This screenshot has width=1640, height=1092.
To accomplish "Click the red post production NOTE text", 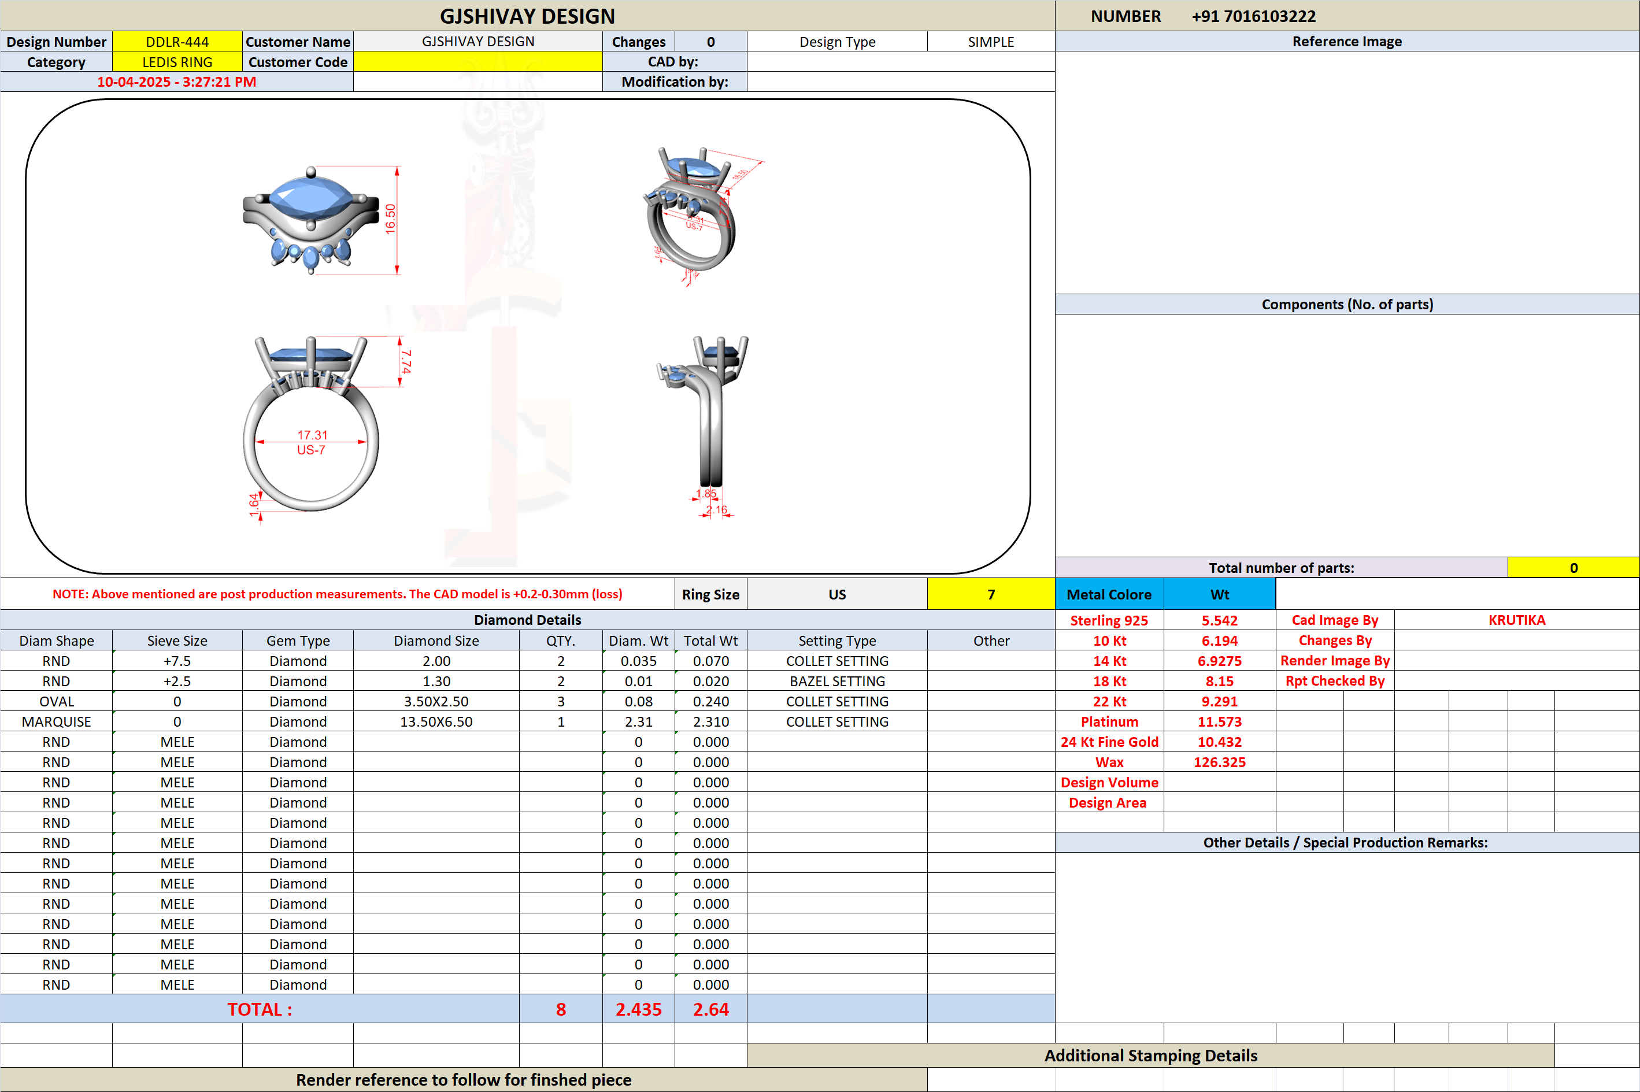I will 338,594.
